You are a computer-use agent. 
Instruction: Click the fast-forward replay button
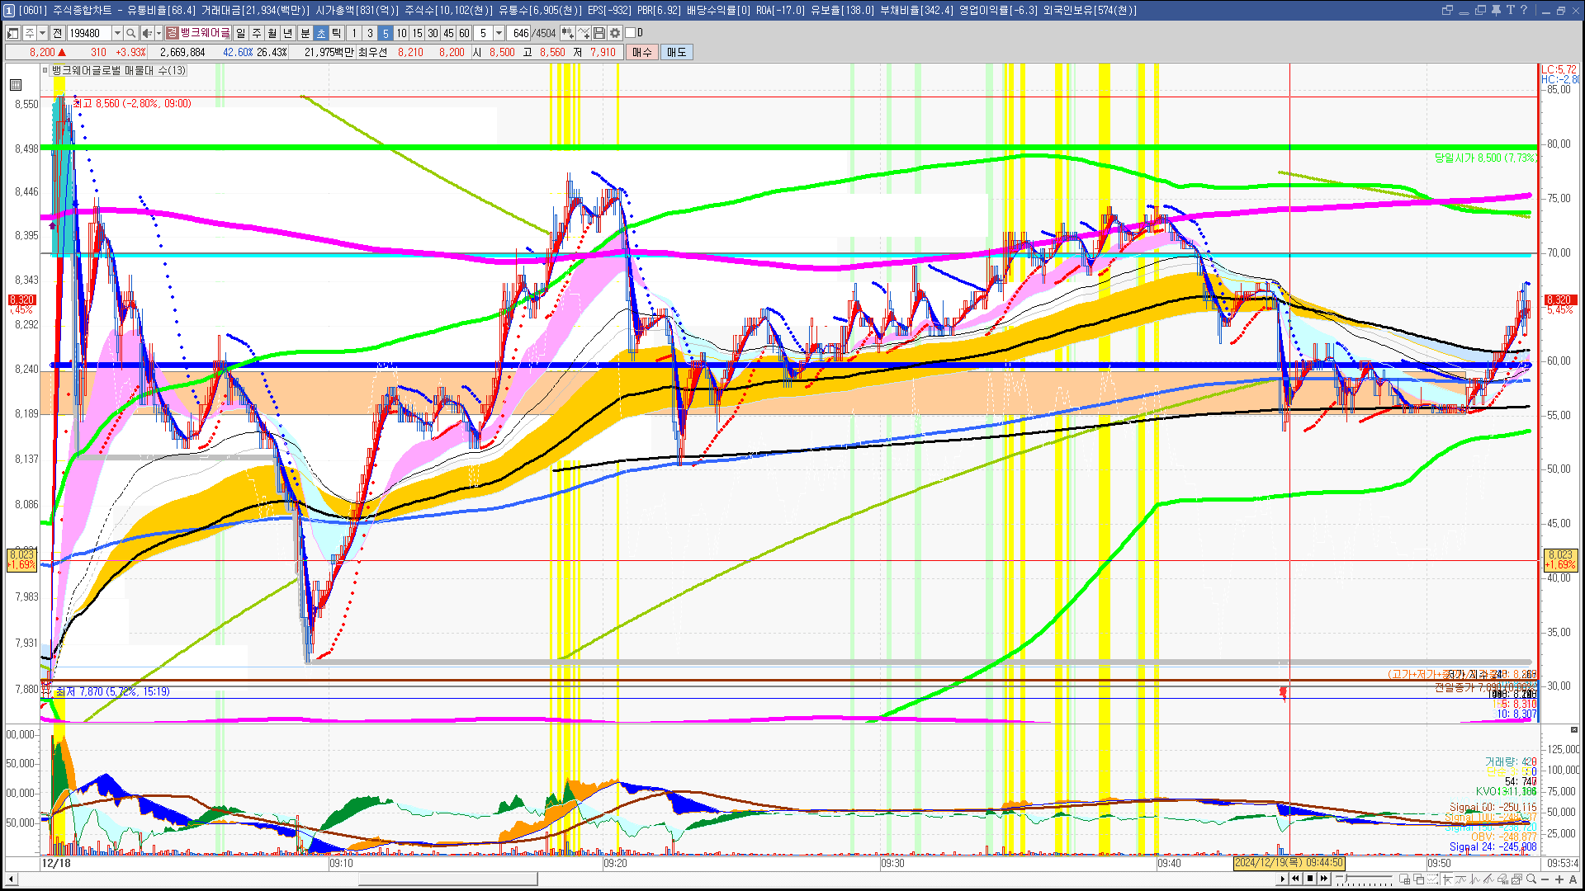tap(1324, 879)
